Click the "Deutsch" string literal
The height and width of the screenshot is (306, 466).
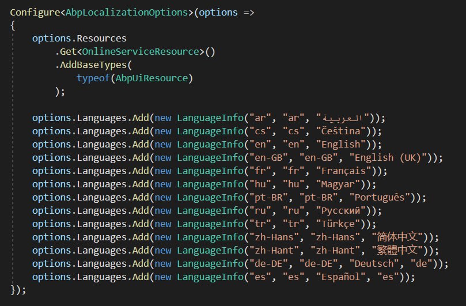374,264
